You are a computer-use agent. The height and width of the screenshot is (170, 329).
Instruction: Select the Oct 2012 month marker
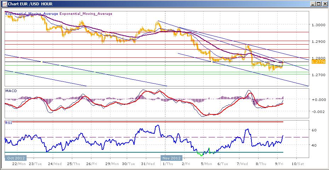[15, 158]
